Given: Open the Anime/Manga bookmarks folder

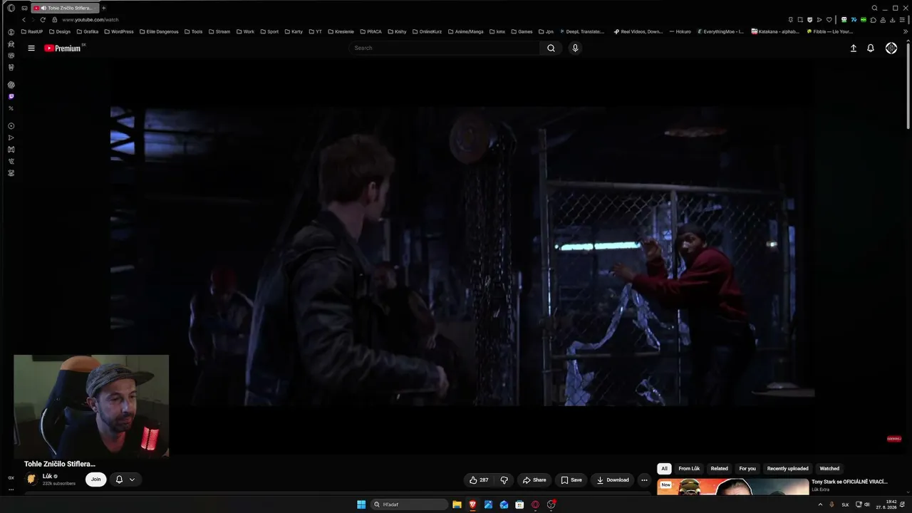Looking at the screenshot, I should [x=466, y=32].
